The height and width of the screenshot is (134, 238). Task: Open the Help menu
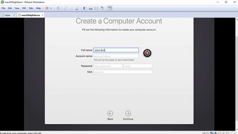(x=38, y=8)
